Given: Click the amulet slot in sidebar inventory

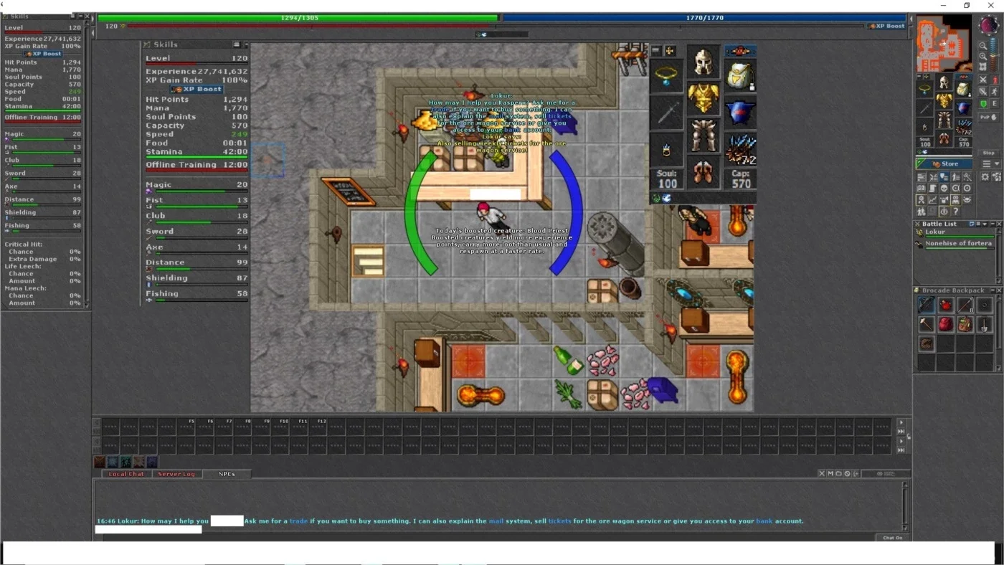Looking at the screenshot, I should pyautogui.click(x=924, y=89).
